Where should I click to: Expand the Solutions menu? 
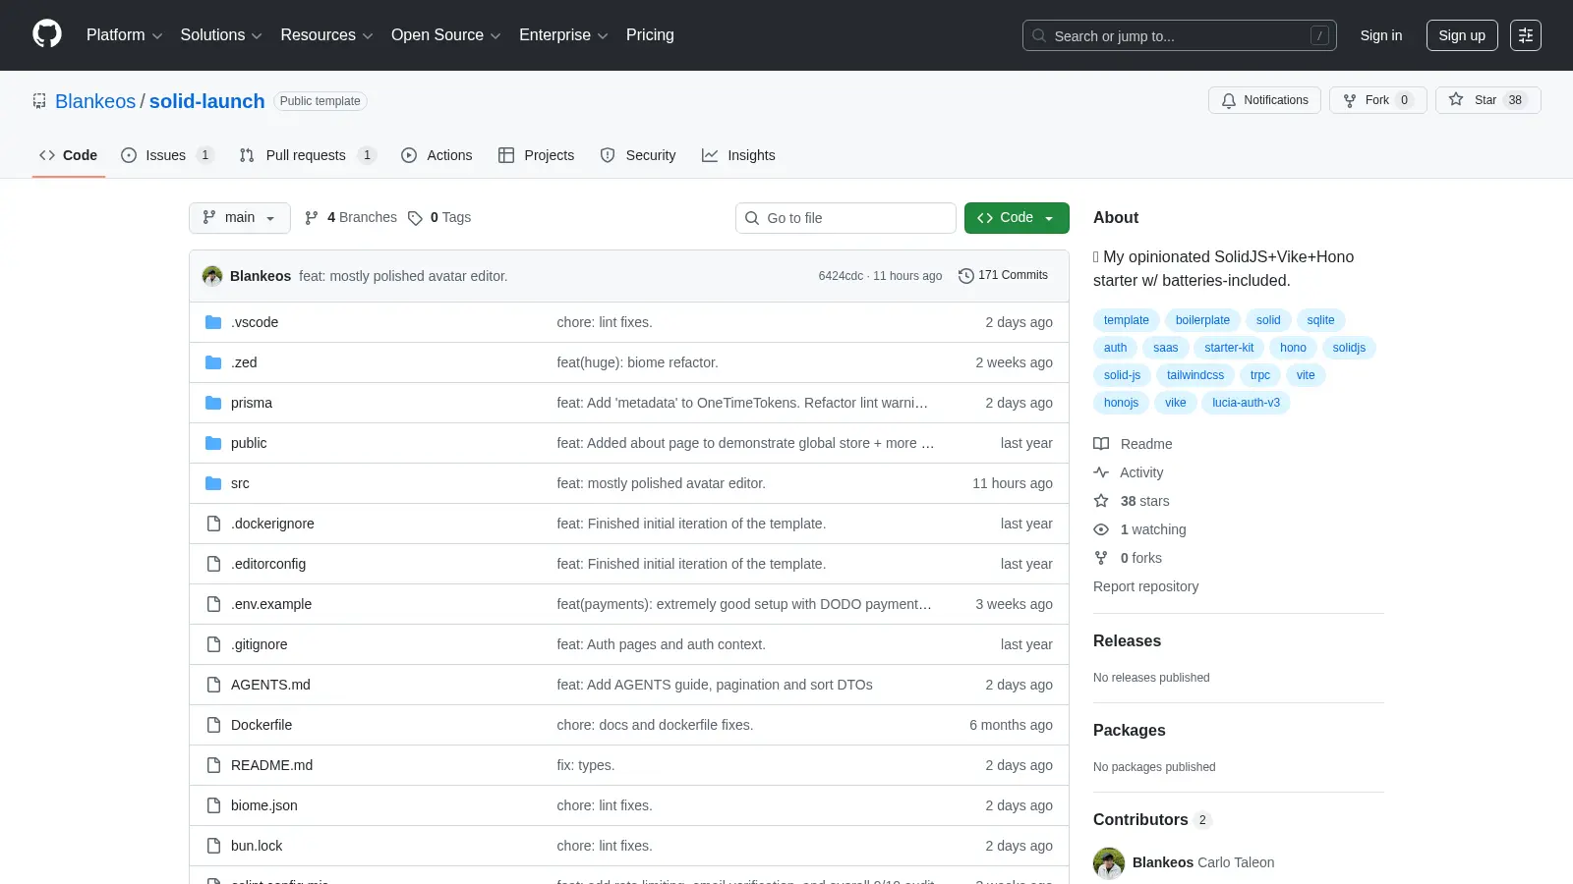coord(221,35)
